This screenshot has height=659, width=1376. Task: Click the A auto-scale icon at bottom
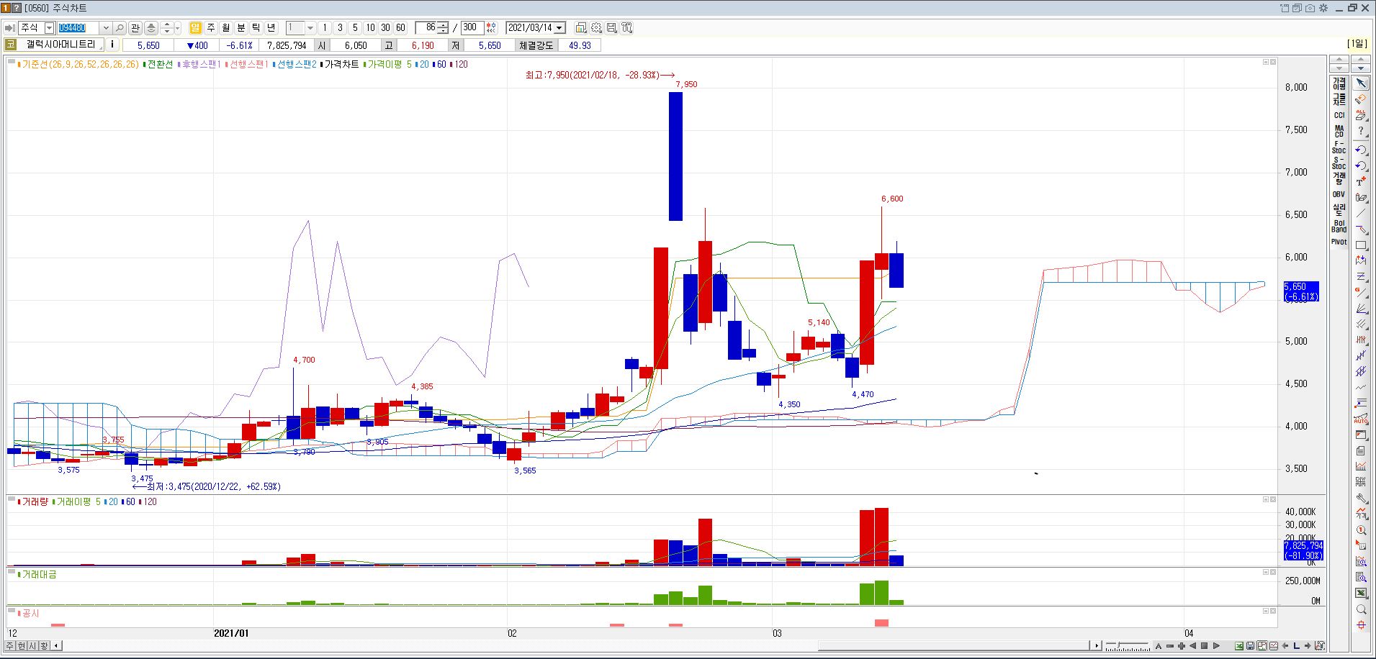(x=1159, y=646)
